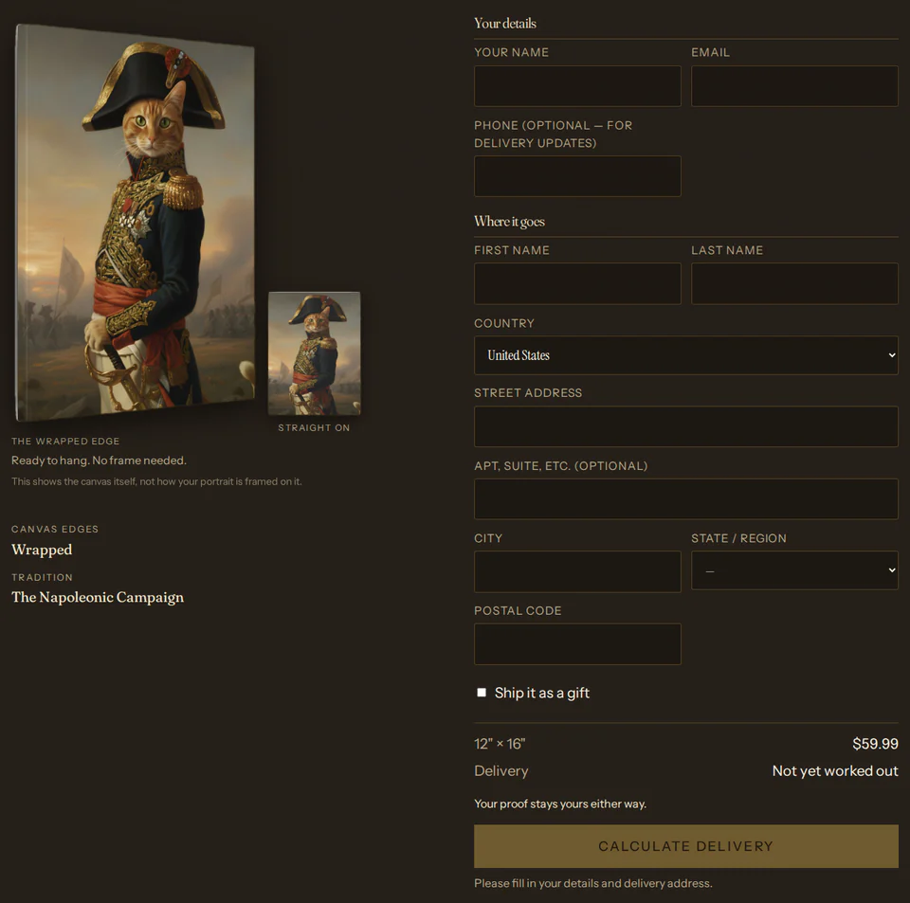Click the Where it goes section heading
This screenshot has width=910, height=903.
pyautogui.click(x=509, y=222)
